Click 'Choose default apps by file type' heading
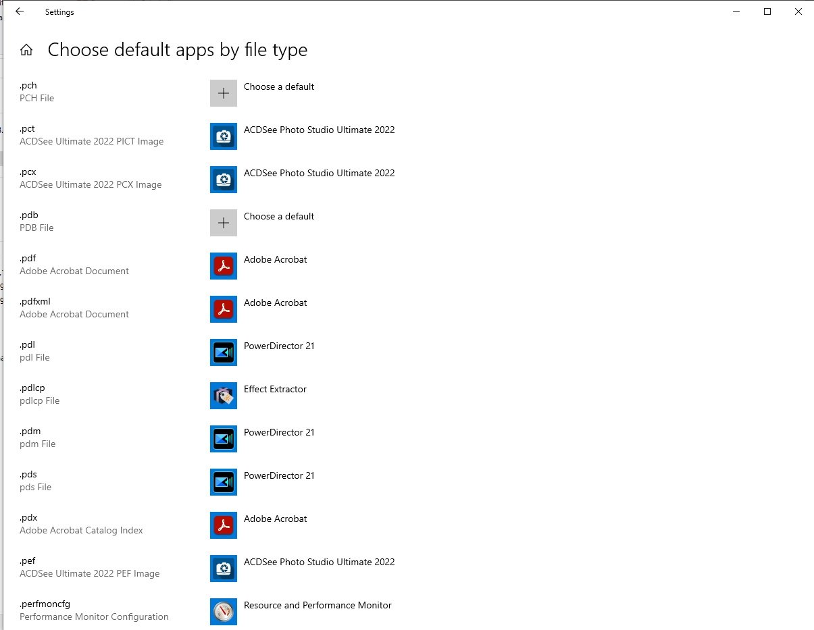The width and height of the screenshot is (814, 630). click(178, 50)
